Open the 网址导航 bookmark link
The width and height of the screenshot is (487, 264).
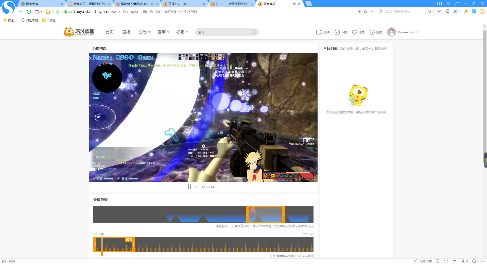[x=30, y=20]
